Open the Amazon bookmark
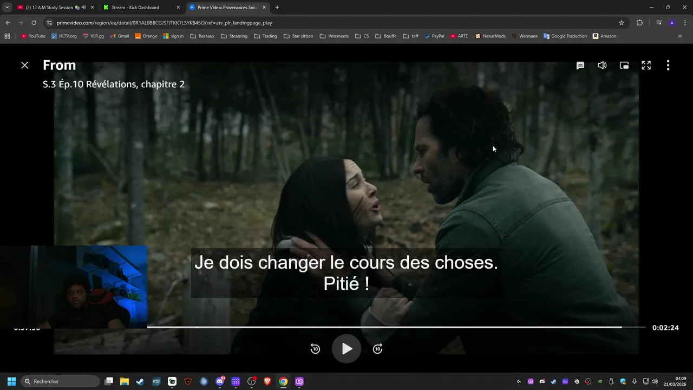Viewport: 693px width, 390px height. [x=604, y=36]
